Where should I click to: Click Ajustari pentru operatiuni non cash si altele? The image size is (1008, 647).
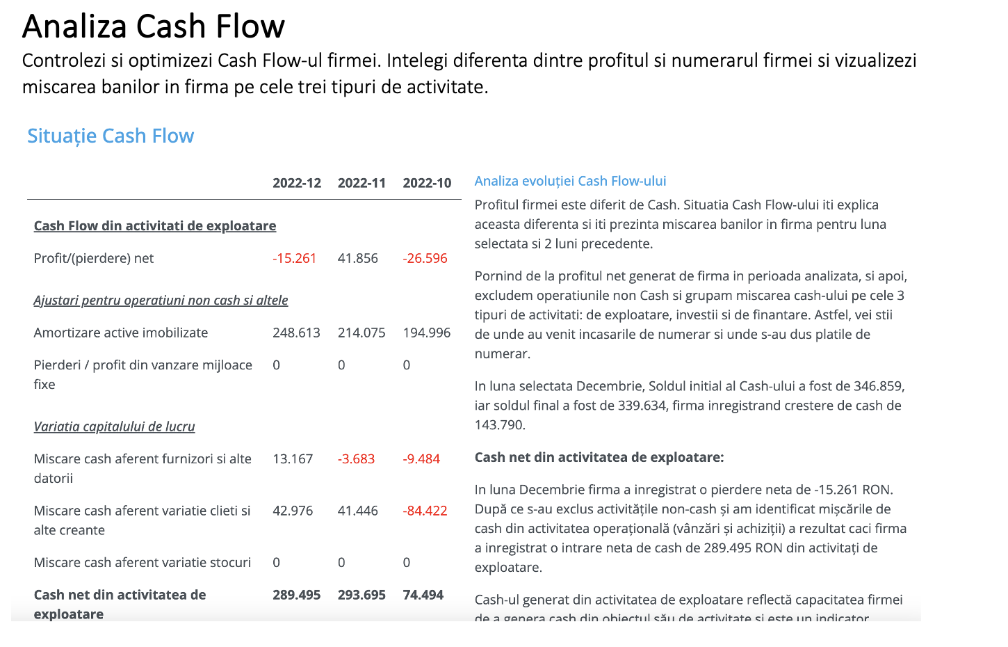point(161,300)
